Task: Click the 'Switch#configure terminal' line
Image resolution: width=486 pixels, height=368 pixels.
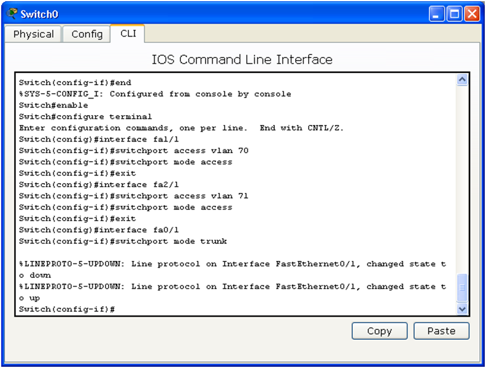Action: 85,116
